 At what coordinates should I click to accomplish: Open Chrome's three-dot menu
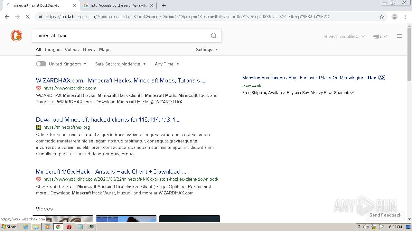[405, 17]
